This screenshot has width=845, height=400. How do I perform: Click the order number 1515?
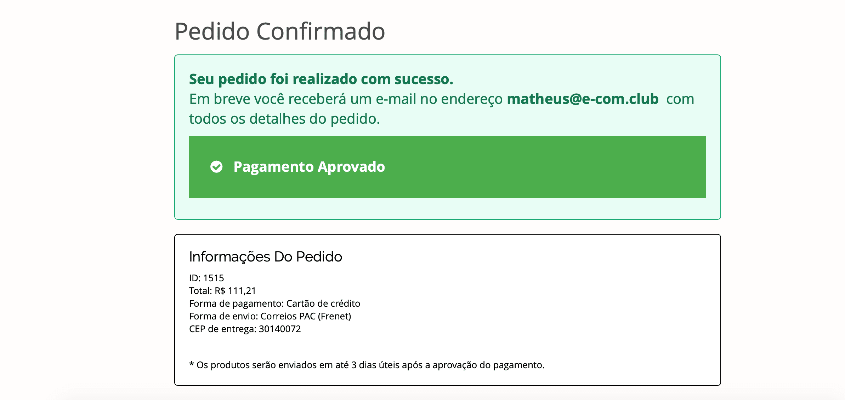(214, 278)
